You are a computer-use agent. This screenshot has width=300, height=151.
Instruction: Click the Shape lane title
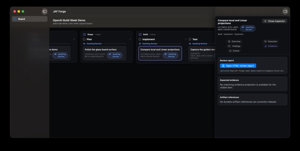[x=90, y=35]
